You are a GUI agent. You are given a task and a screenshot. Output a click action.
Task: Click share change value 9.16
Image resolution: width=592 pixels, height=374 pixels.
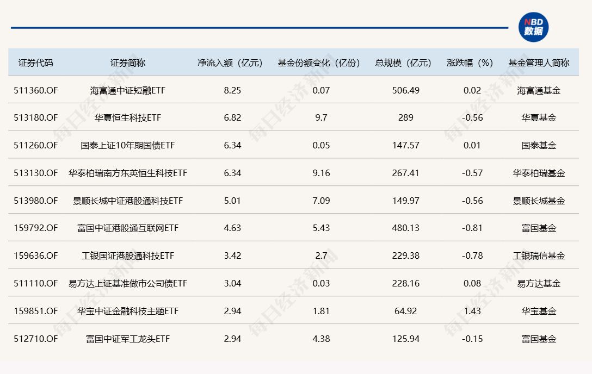pos(321,173)
